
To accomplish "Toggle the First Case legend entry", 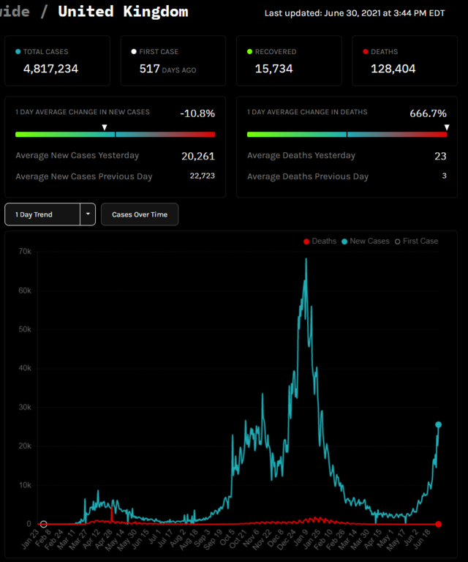I will coord(415,241).
